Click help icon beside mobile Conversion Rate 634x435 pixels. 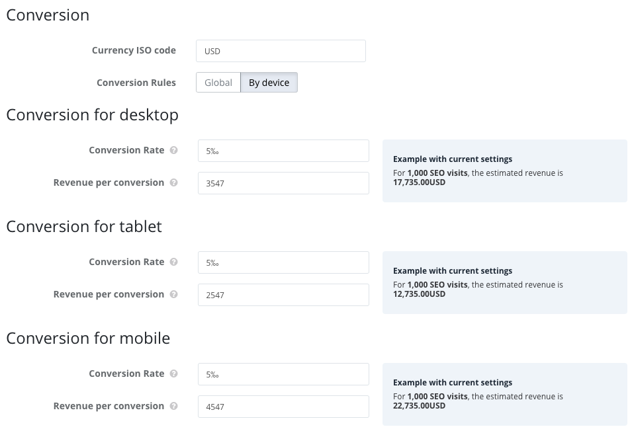pyautogui.click(x=173, y=374)
